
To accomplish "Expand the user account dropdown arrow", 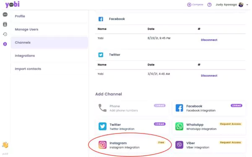I will coord(247,5).
